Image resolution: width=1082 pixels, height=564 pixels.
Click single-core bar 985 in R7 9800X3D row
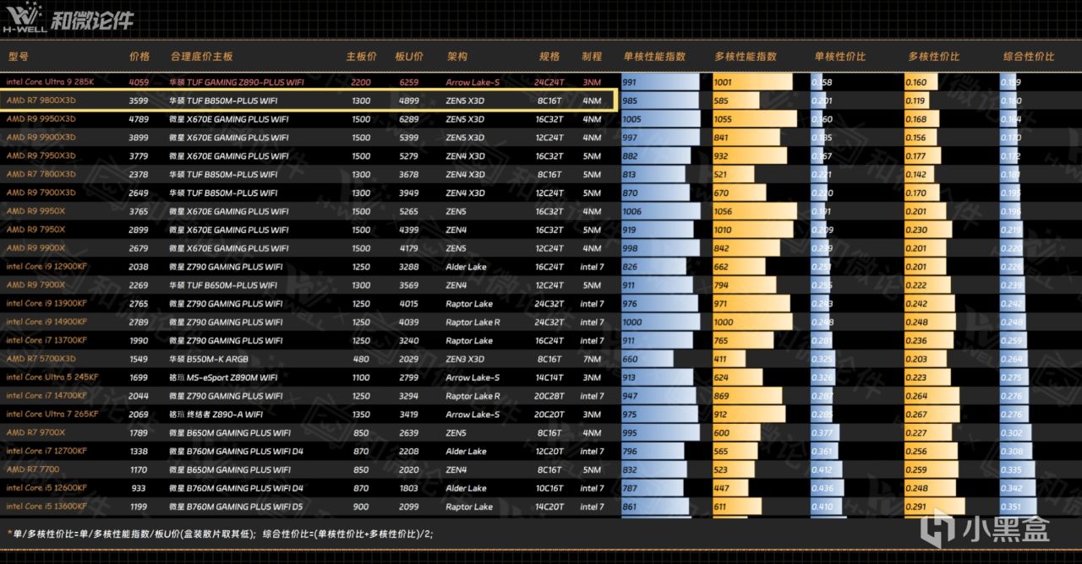click(x=660, y=100)
